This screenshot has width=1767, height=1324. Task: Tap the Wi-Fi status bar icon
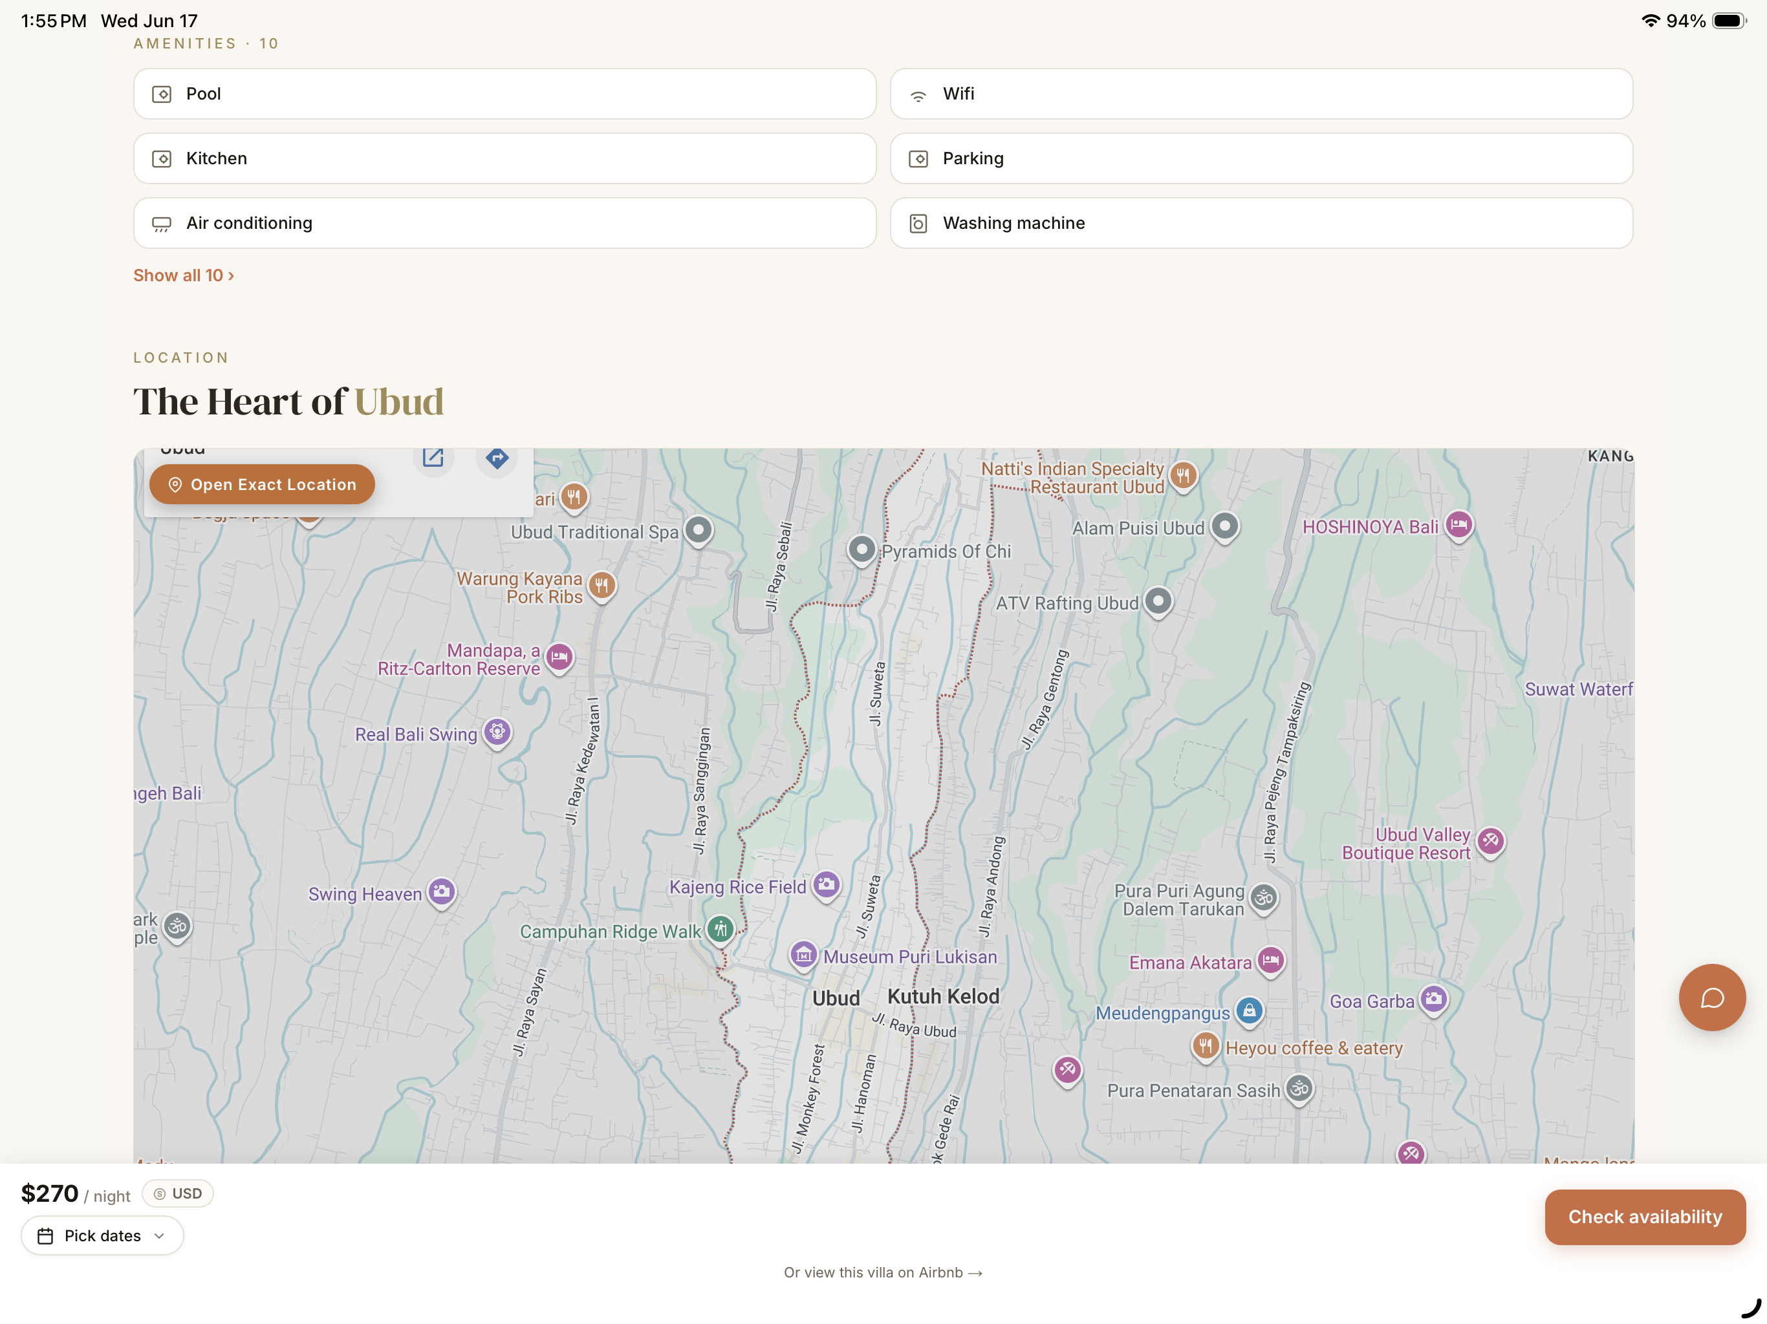point(1651,21)
